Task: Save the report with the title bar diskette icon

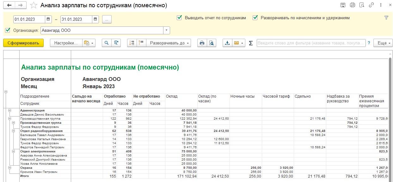Action: [x=343, y=5]
